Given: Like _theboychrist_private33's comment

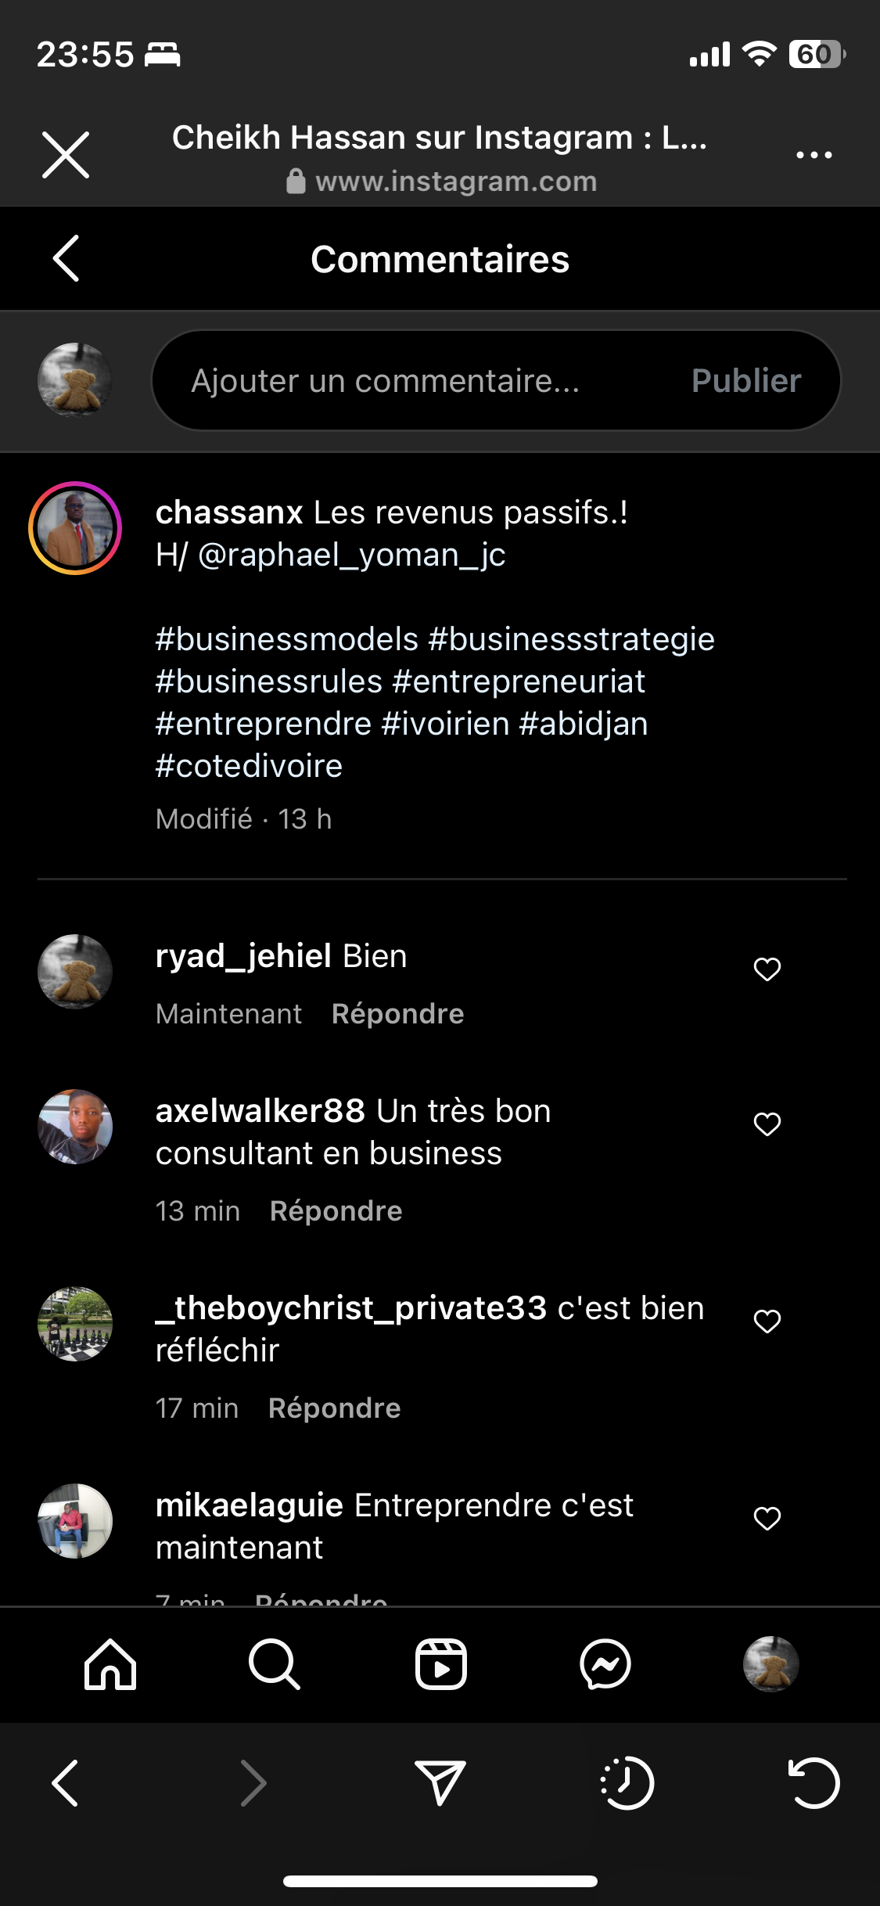Looking at the screenshot, I should pos(767,1321).
